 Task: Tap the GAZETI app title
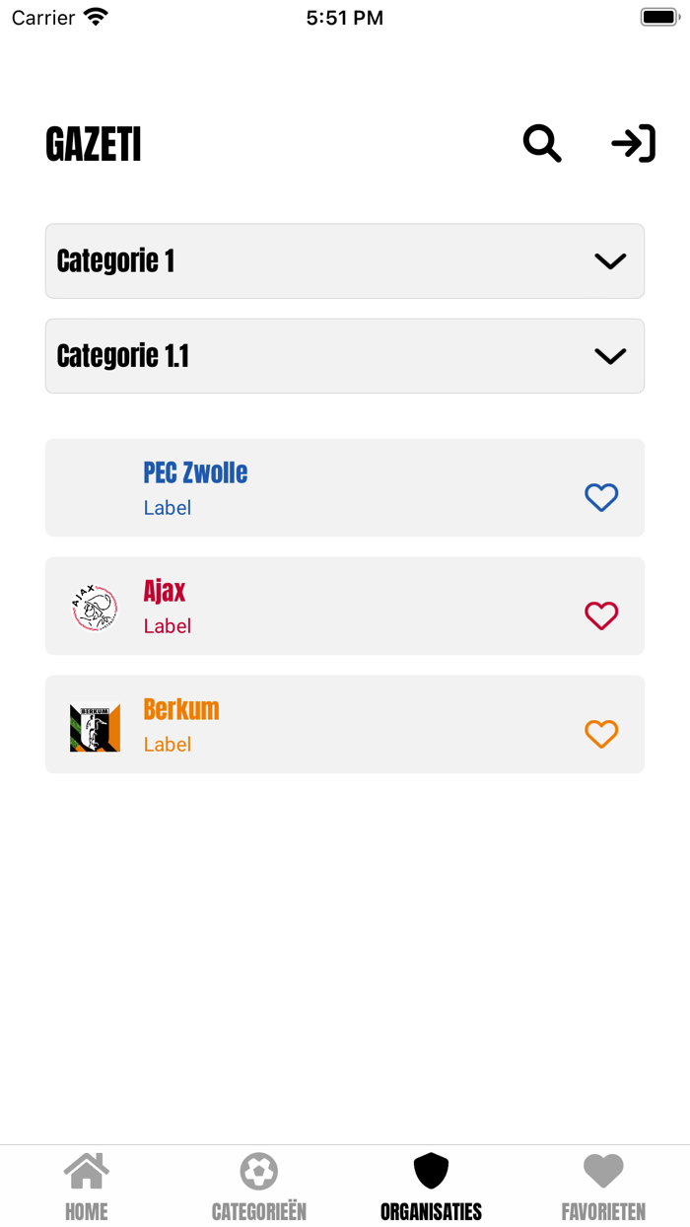pyautogui.click(x=94, y=145)
